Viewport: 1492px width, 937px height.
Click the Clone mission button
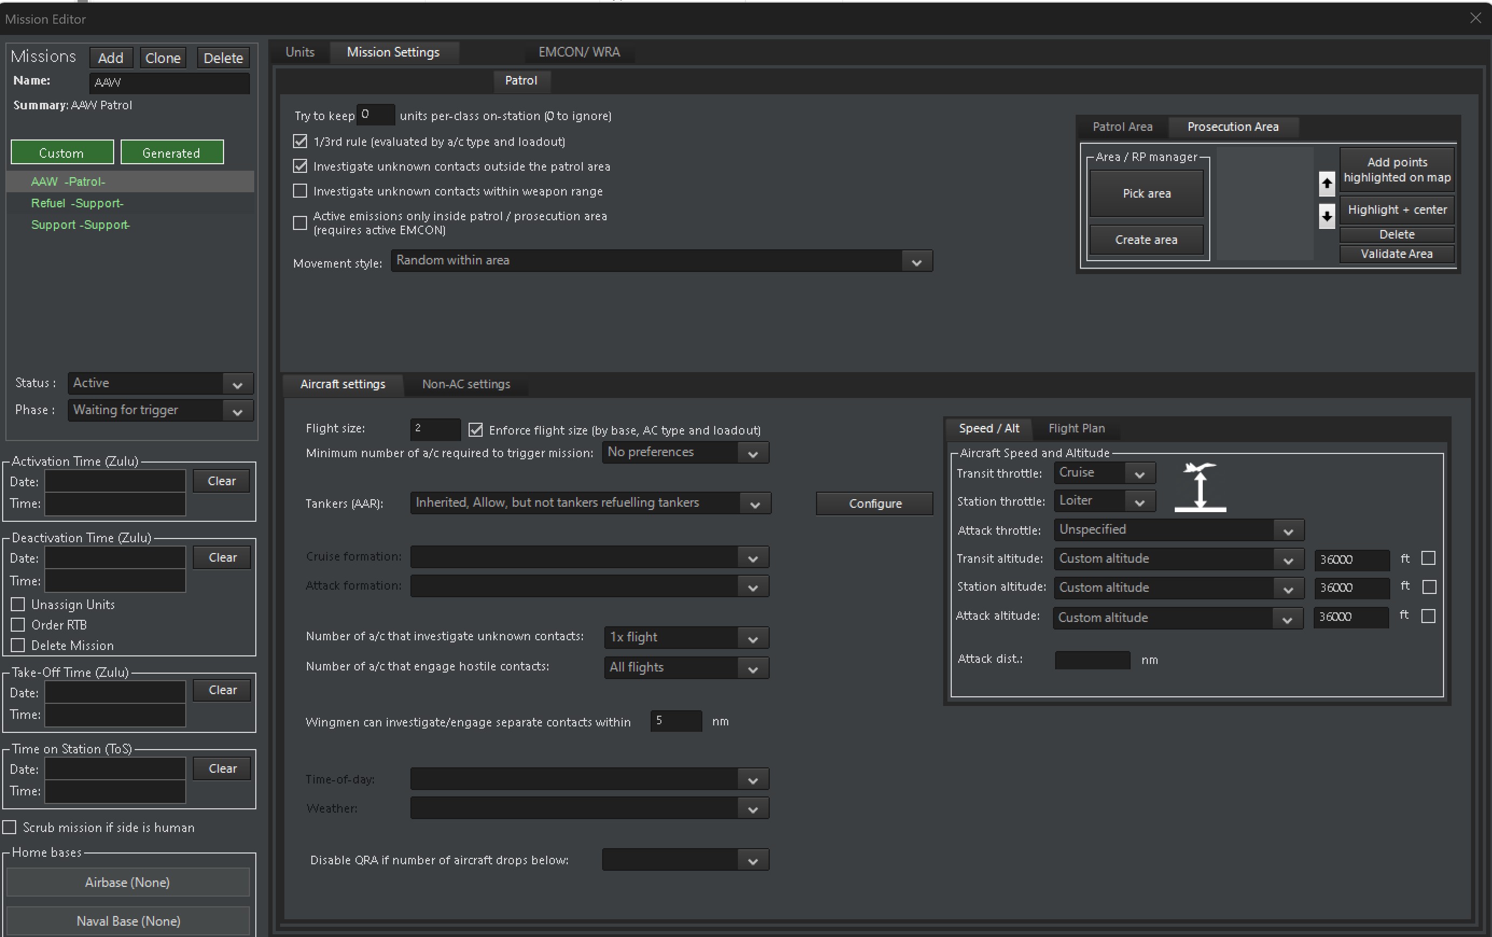(163, 58)
